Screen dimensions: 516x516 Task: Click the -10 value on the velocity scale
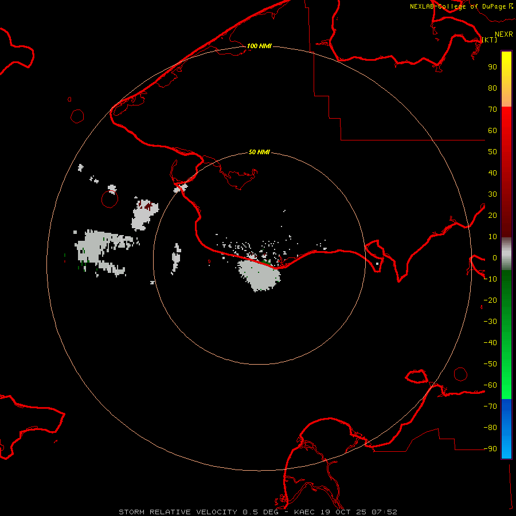[x=490, y=279]
